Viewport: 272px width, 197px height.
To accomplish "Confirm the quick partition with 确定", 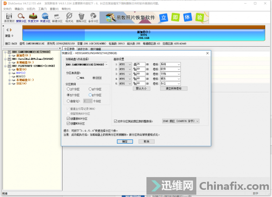I will coord(125,142).
